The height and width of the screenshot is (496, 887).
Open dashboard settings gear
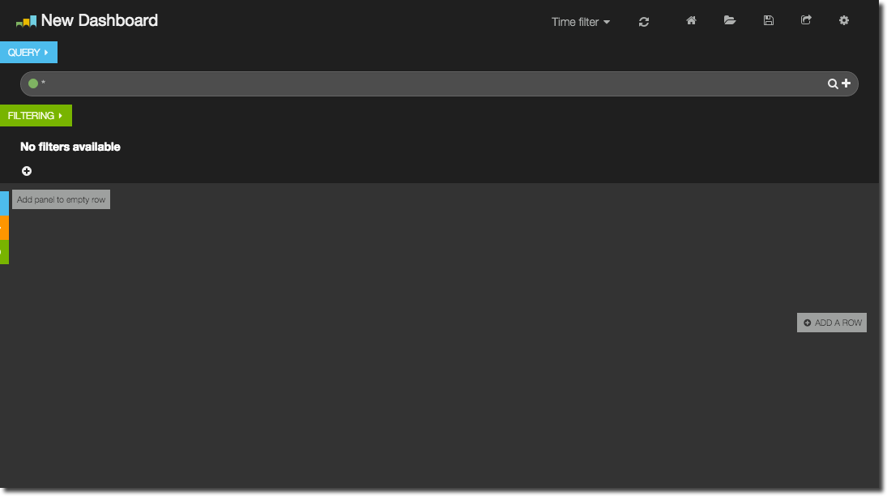click(x=844, y=21)
